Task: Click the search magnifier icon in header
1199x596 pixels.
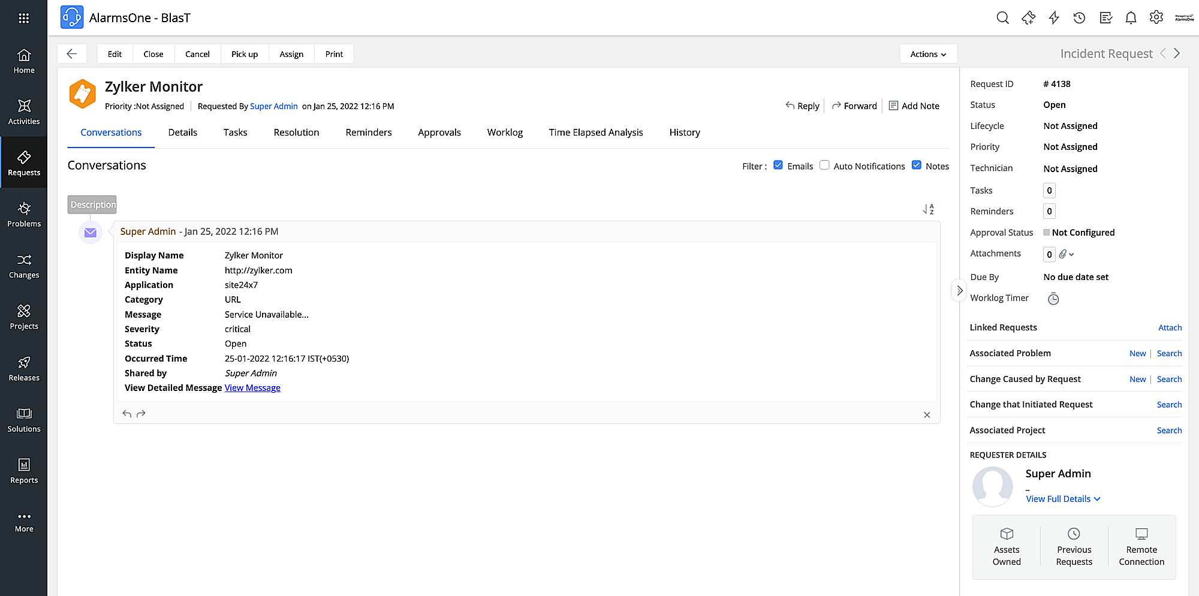Action: pyautogui.click(x=1002, y=18)
